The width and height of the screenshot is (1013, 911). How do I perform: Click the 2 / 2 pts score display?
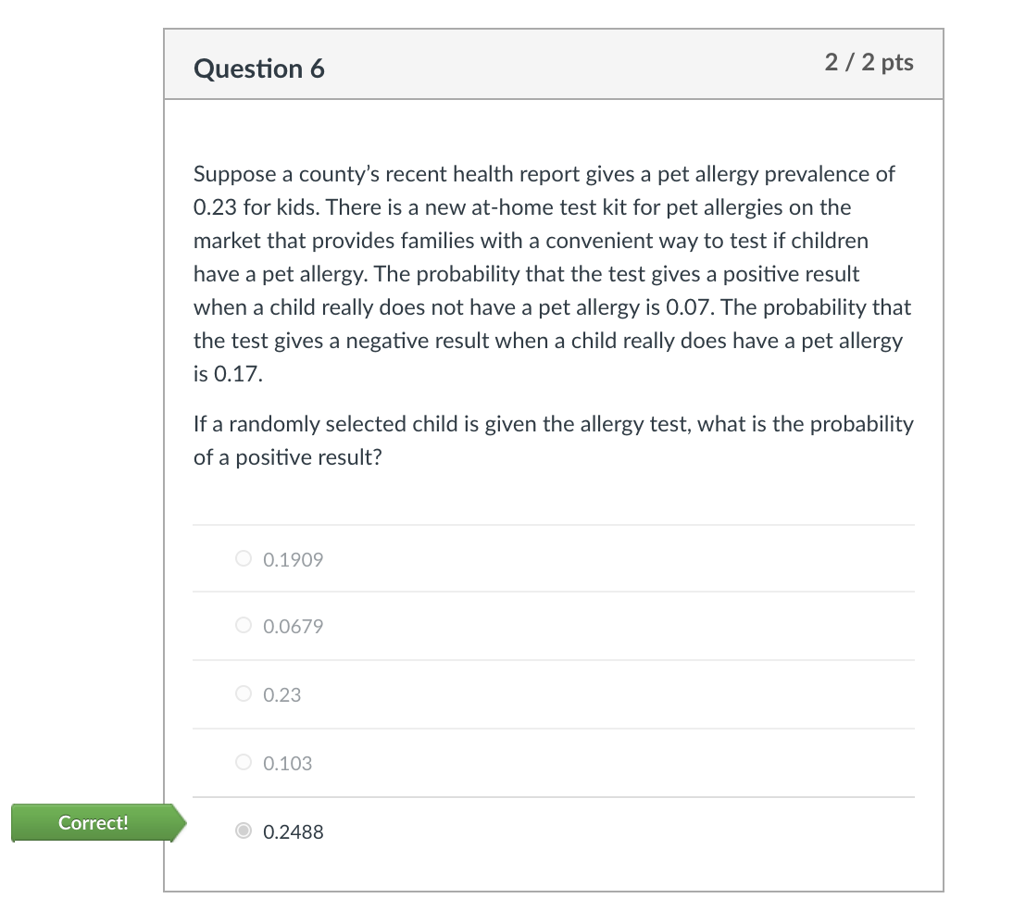coord(869,63)
